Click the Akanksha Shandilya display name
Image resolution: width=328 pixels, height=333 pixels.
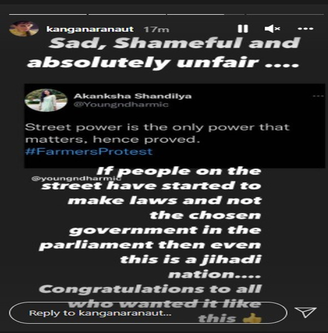[x=133, y=96]
